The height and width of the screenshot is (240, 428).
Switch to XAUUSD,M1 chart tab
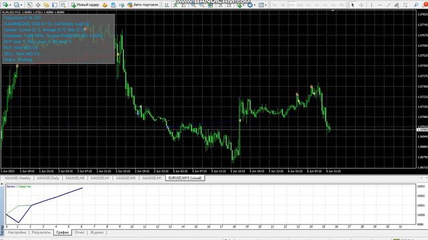(152, 178)
